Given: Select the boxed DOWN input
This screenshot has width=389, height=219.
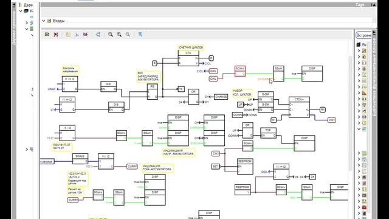Looking at the screenshot, I should click(238, 115).
